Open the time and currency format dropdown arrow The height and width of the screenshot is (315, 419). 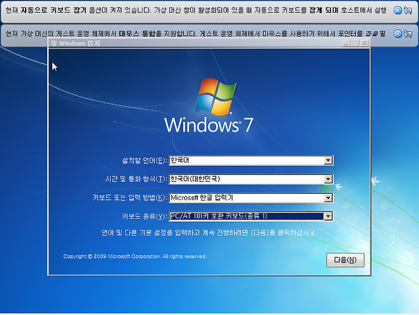pos(328,179)
